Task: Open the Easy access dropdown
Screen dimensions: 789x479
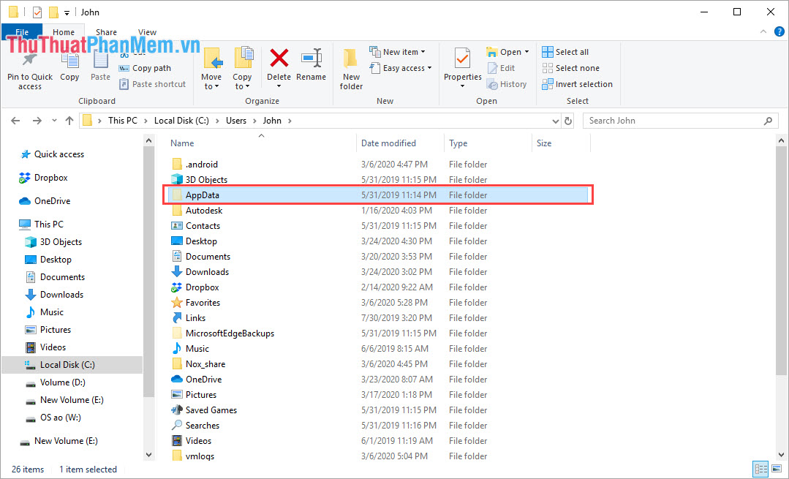Action: pos(401,67)
